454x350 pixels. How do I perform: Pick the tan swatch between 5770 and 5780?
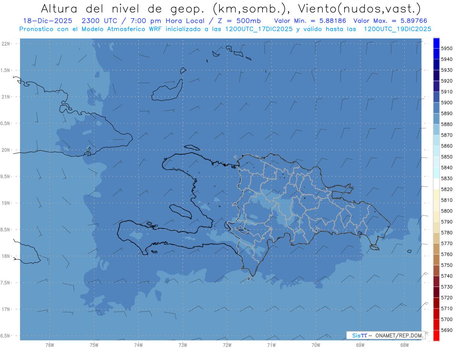click(x=436, y=238)
